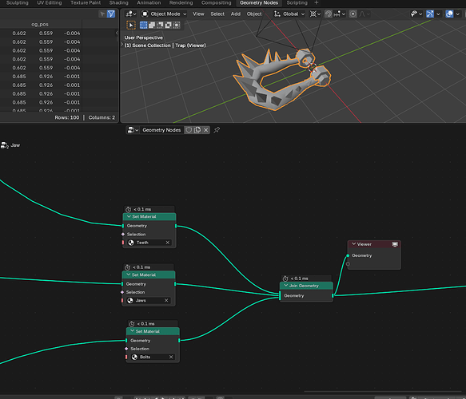Image resolution: width=466 pixels, height=399 pixels.
Task: Clear the Teeth material field
Action: (x=168, y=243)
